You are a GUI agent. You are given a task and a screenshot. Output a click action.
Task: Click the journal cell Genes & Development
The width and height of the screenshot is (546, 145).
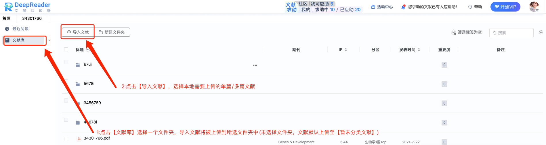tap(296, 142)
